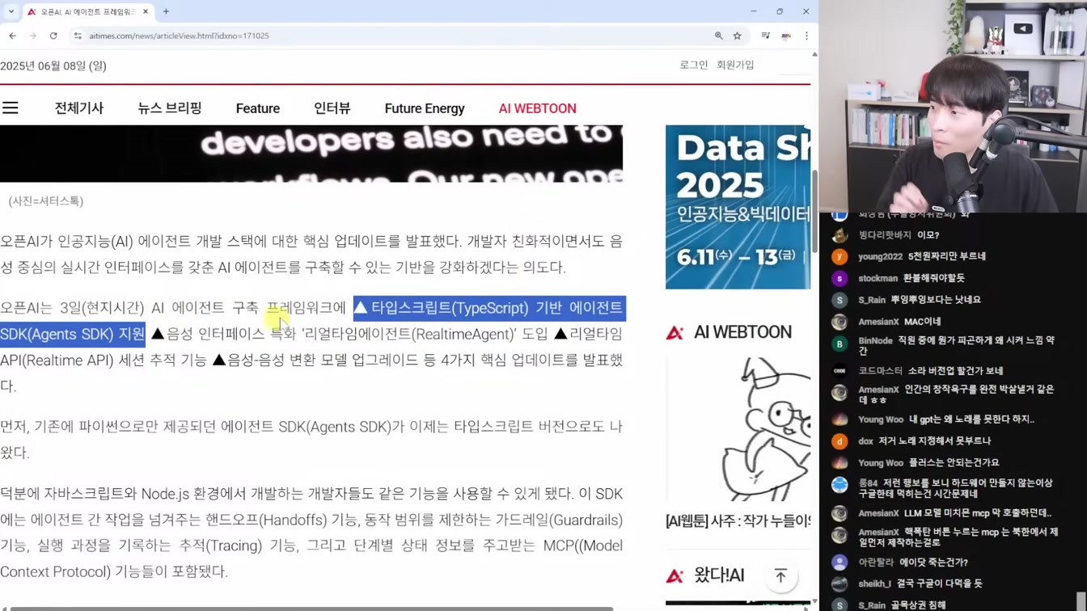Click the webcam video overlay
Screen dimensions: 1087x611
[x=953, y=106]
